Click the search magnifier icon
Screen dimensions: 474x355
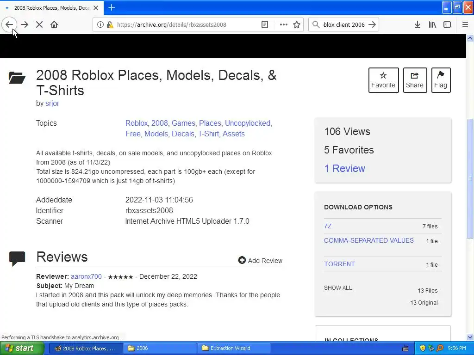316,25
